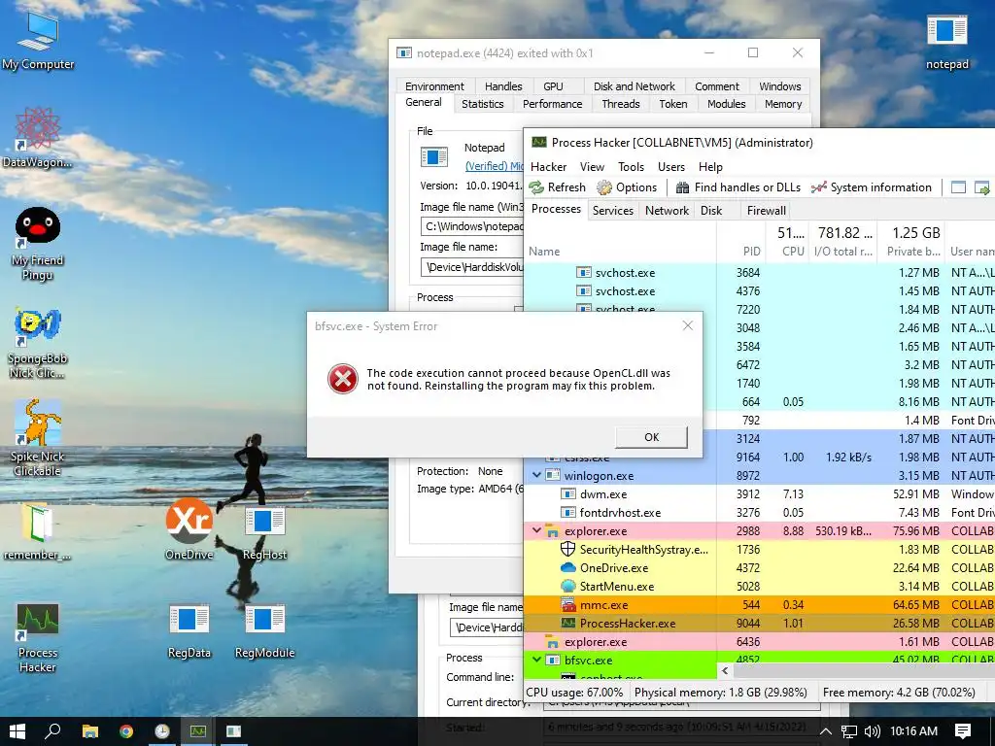This screenshot has height=746, width=995.
Task: Open Threads tab in notepad properties
Action: click(621, 104)
